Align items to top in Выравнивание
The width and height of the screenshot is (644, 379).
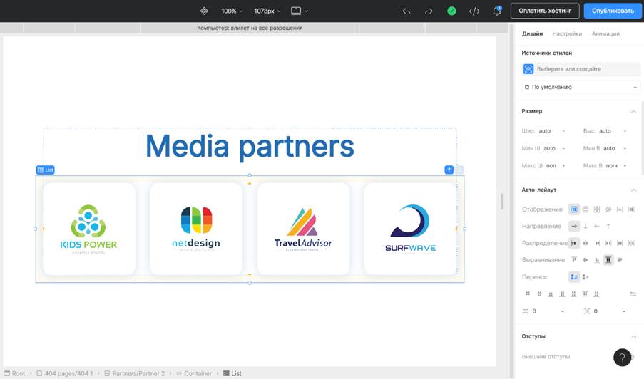[x=574, y=259]
